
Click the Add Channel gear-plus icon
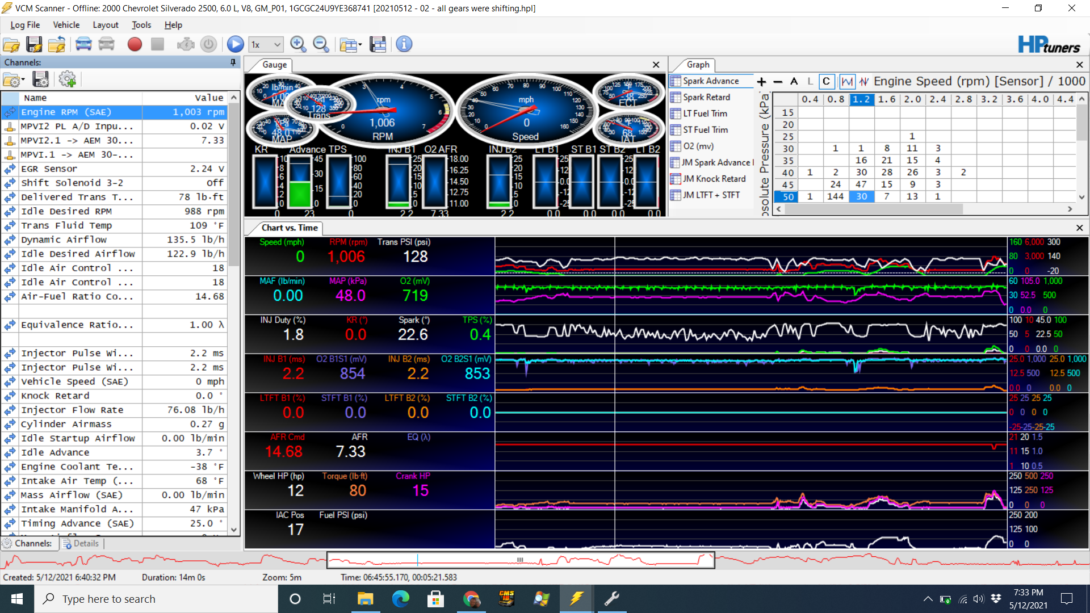coord(67,79)
